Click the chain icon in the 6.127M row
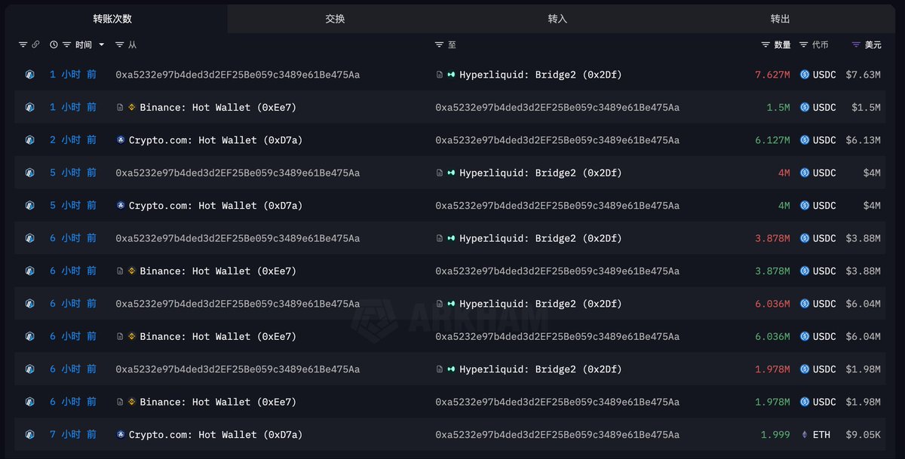The image size is (905, 459). 30,140
